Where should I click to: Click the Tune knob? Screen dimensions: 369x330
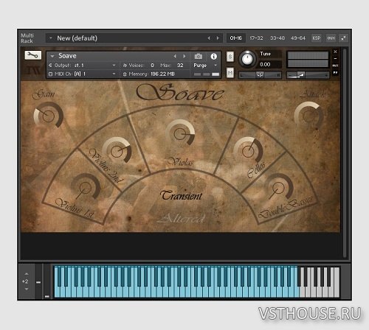point(247,59)
